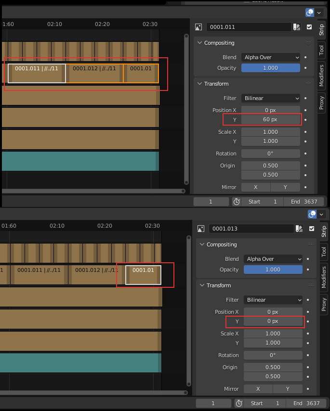Collapse Transform section in 0001.013 panel
330x411 pixels.
point(202,285)
